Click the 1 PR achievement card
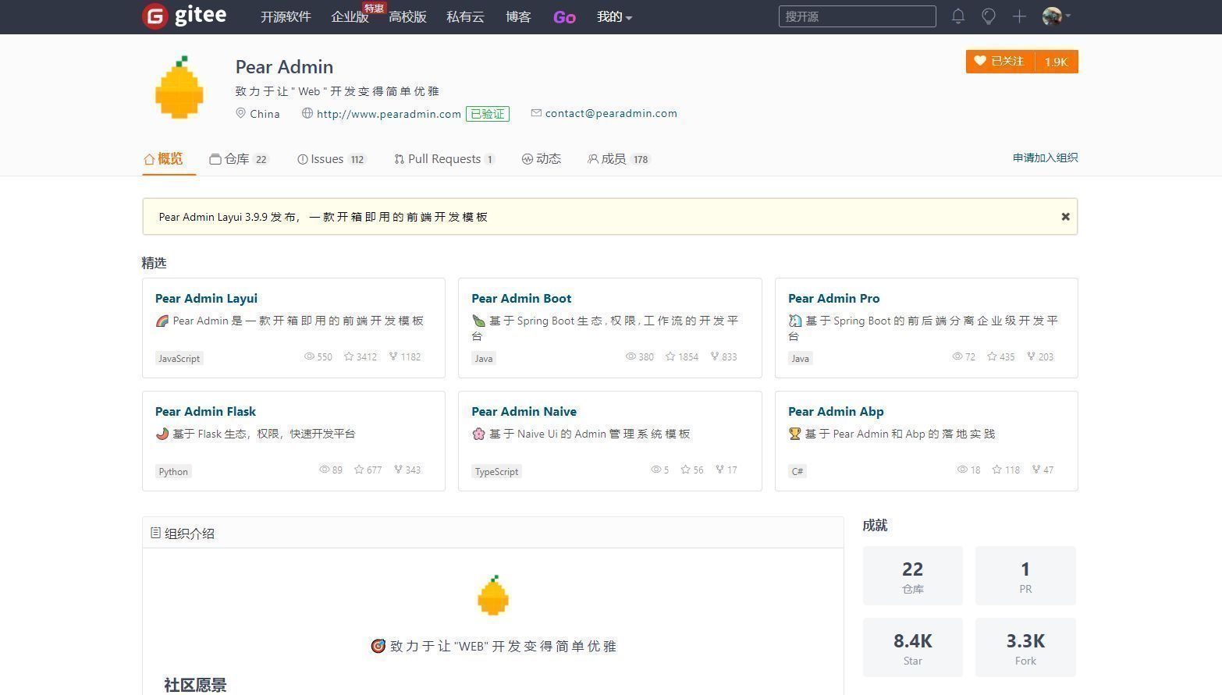This screenshot has height=695, width=1222. 1025,576
